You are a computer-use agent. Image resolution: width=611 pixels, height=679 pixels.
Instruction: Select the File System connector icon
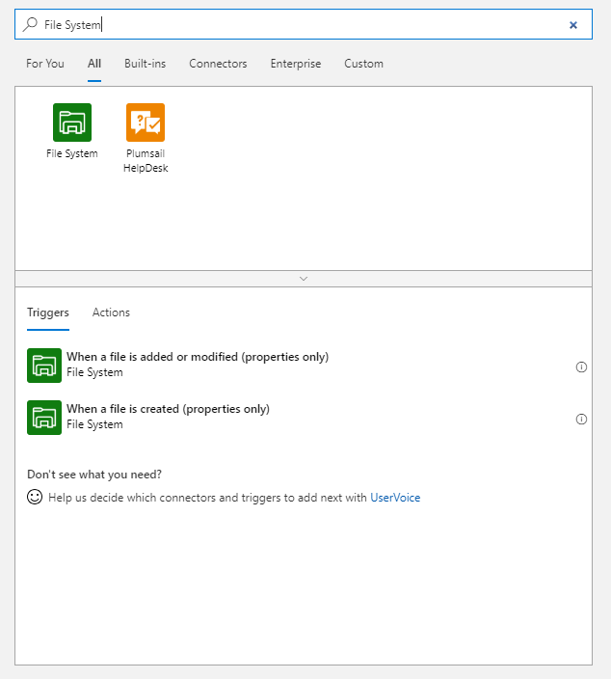[x=72, y=122]
